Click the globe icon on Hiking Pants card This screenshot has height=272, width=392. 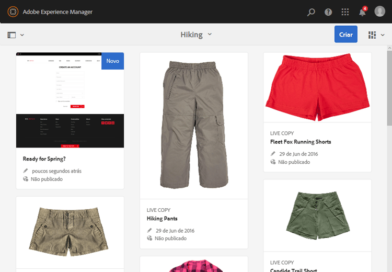click(x=149, y=238)
